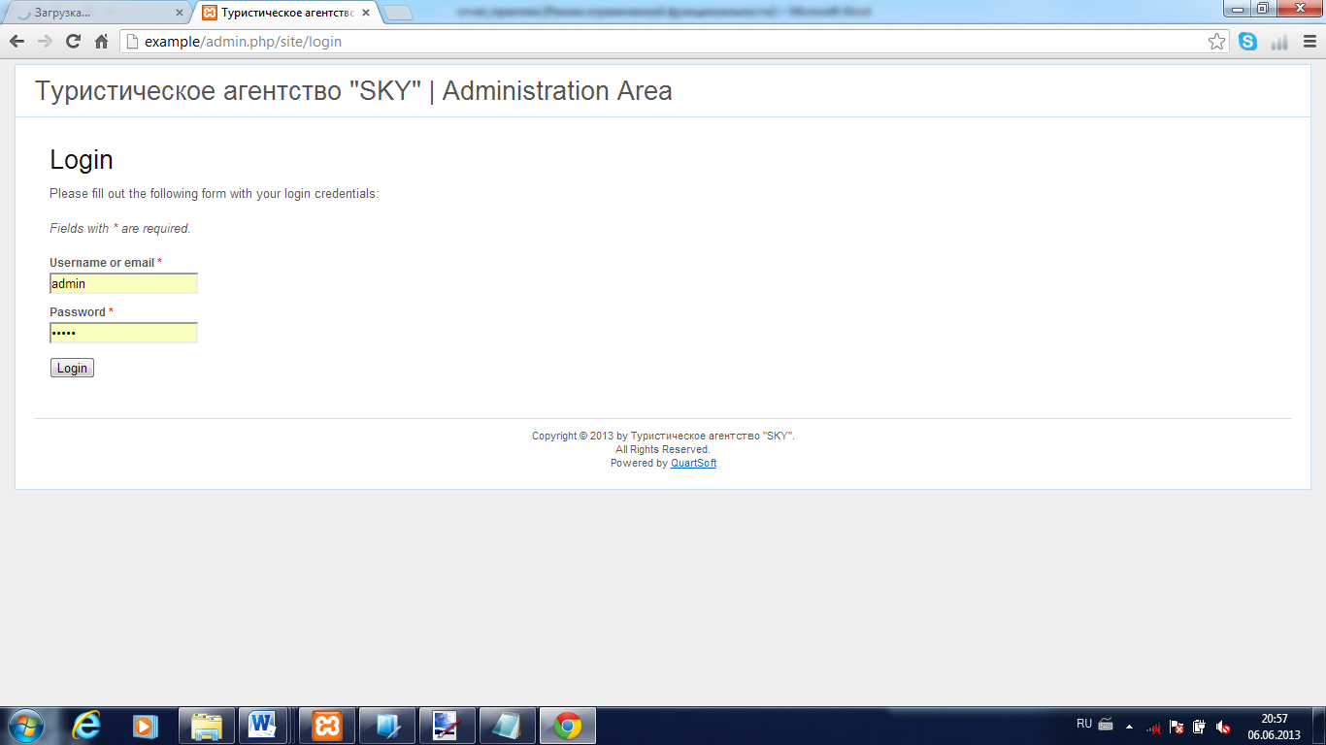
Task: Click the blue book with pen taskbar icon
Action: point(387,726)
